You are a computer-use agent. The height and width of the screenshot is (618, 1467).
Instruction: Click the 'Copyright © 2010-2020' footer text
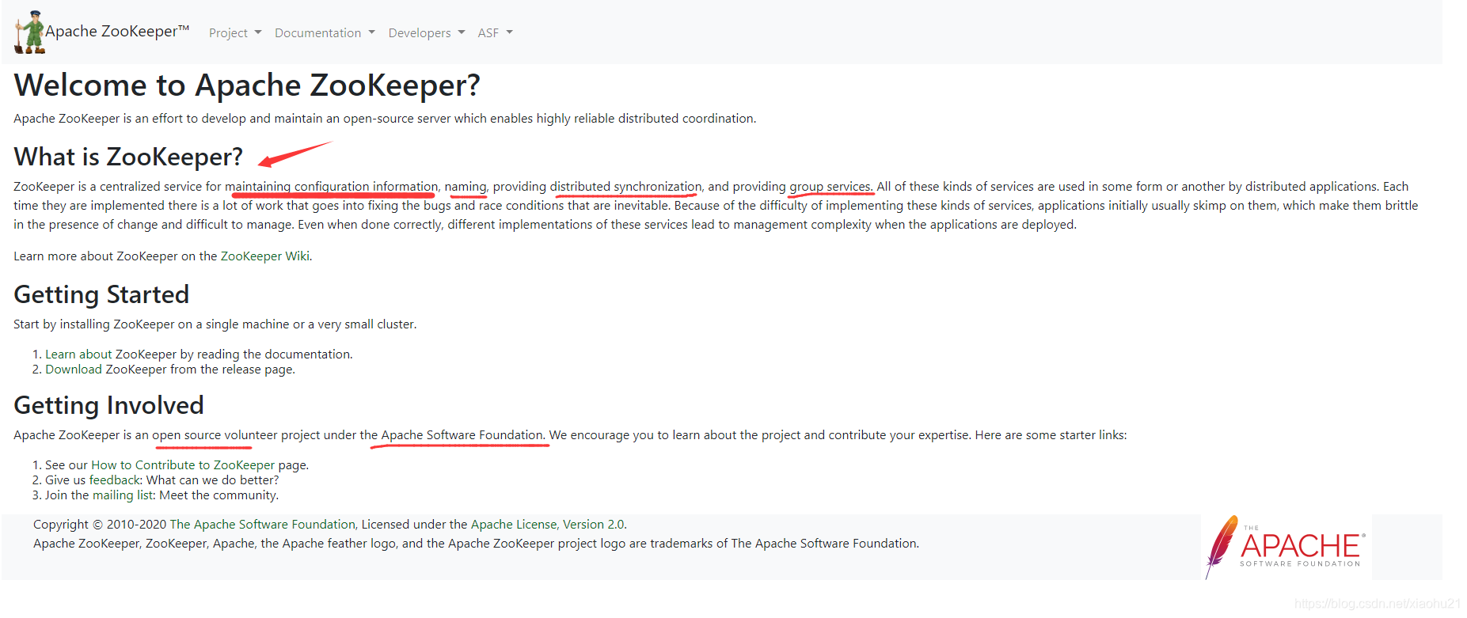click(x=100, y=525)
